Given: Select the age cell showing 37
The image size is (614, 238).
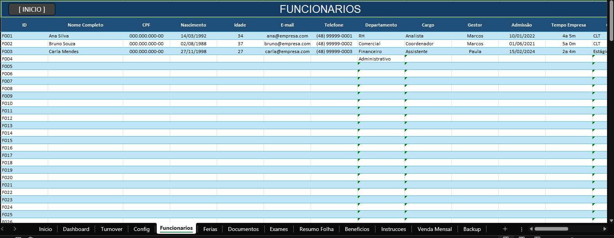Looking at the screenshot, I should point(240,44).
